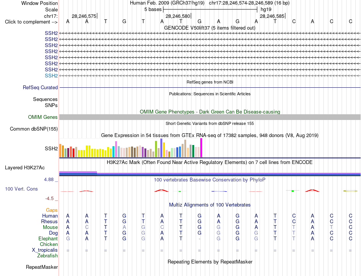Click the 'Click to complement -->' label
This screenshot has width=361, height=276.
(x=31, y=22)
